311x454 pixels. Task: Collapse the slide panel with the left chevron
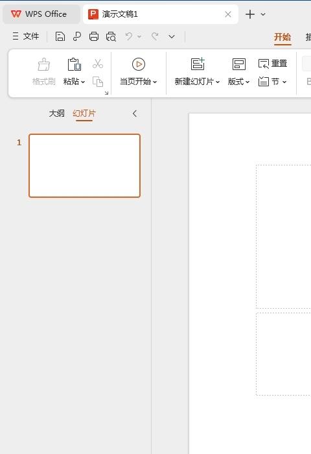[135, 113]
